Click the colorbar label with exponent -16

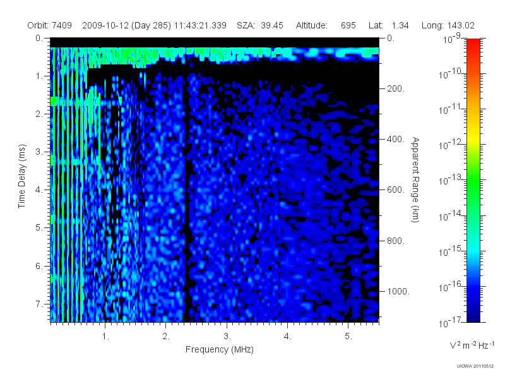click(451, 287)
